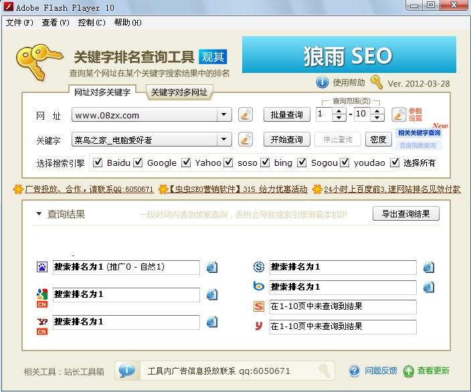Click the Baidu result field 搜索排名为1 (推广0 - 自然1)
The height and width of the screenshot is (392, 471).
(126, 267)
